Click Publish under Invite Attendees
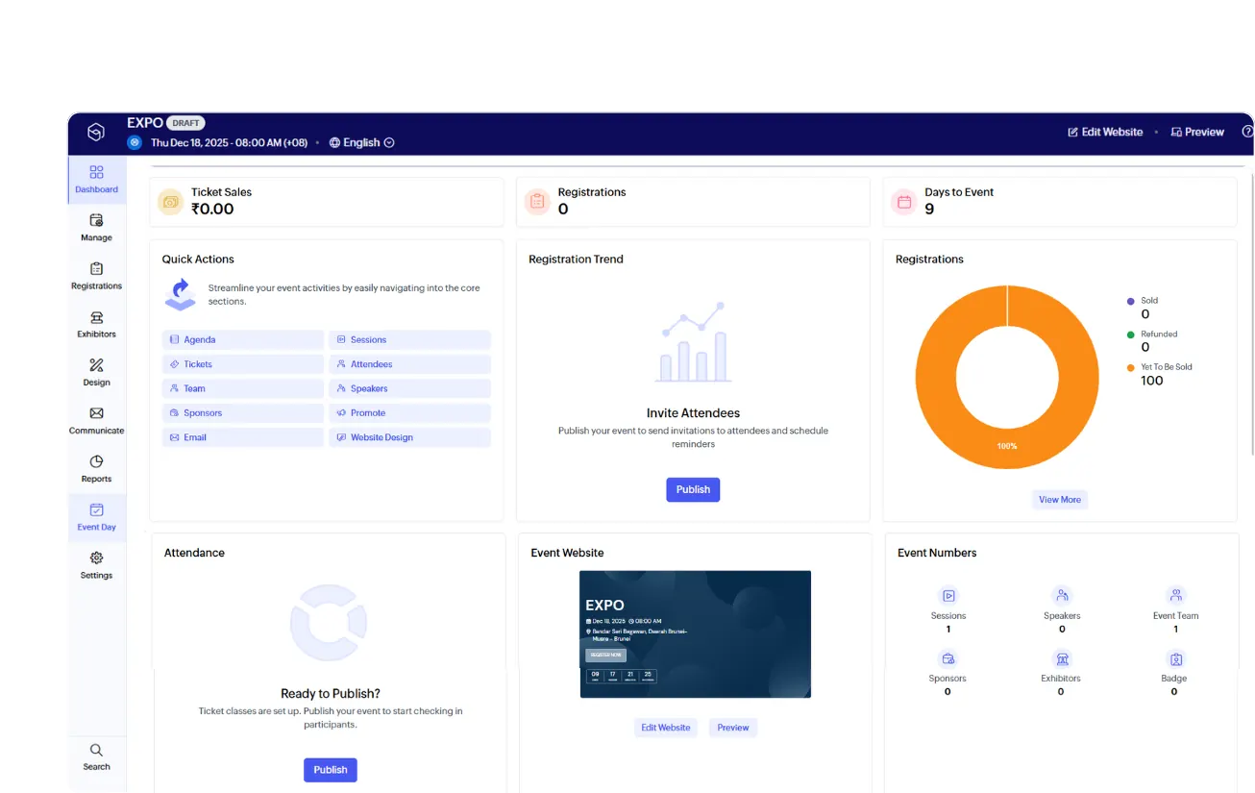This screenshot has width=1255, height=793. [x=693, y=489]
